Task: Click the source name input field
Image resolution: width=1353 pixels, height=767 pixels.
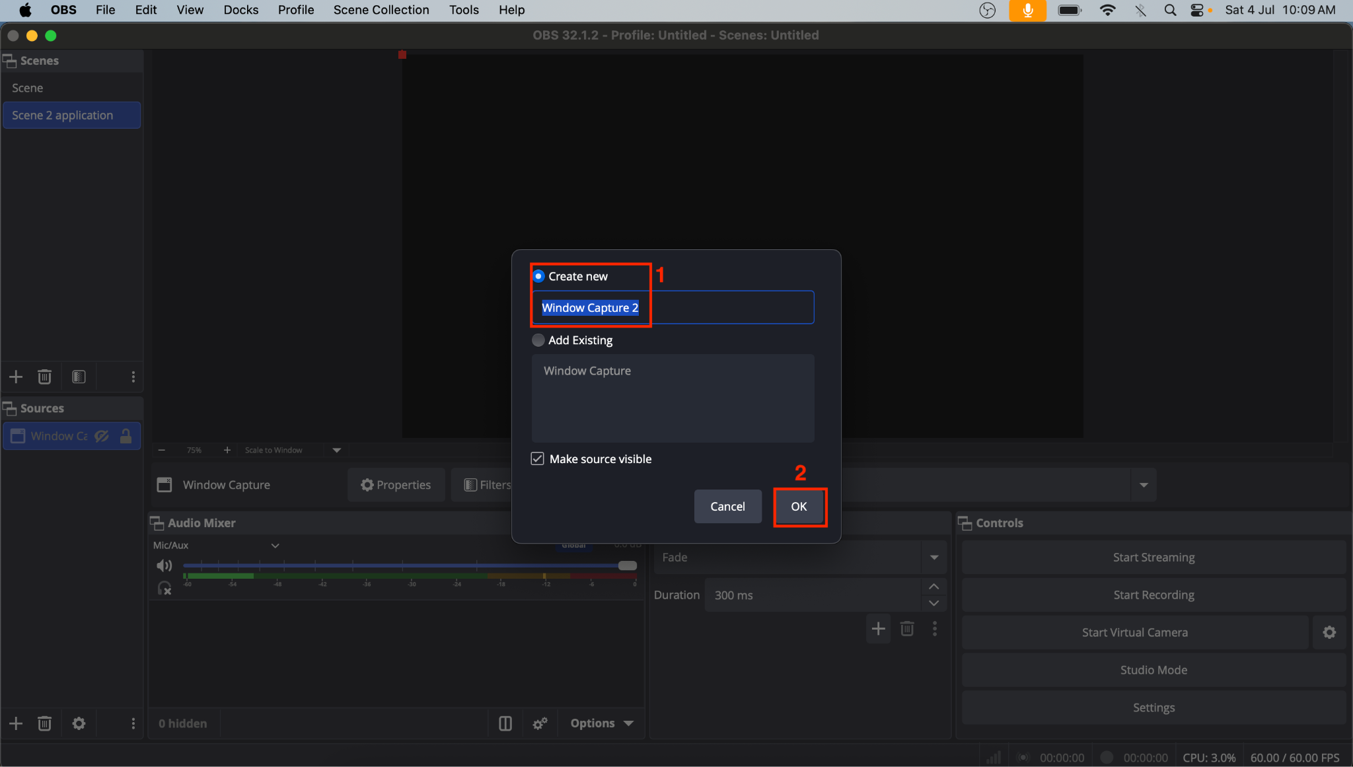Action: 673,308
